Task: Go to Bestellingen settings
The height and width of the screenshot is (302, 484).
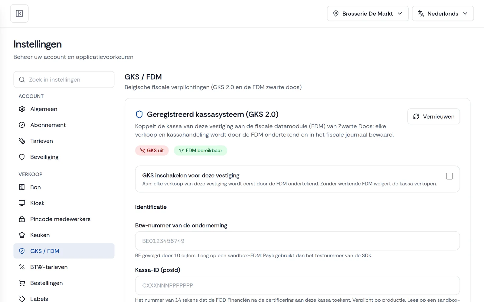Action: (x=64, y=283)
